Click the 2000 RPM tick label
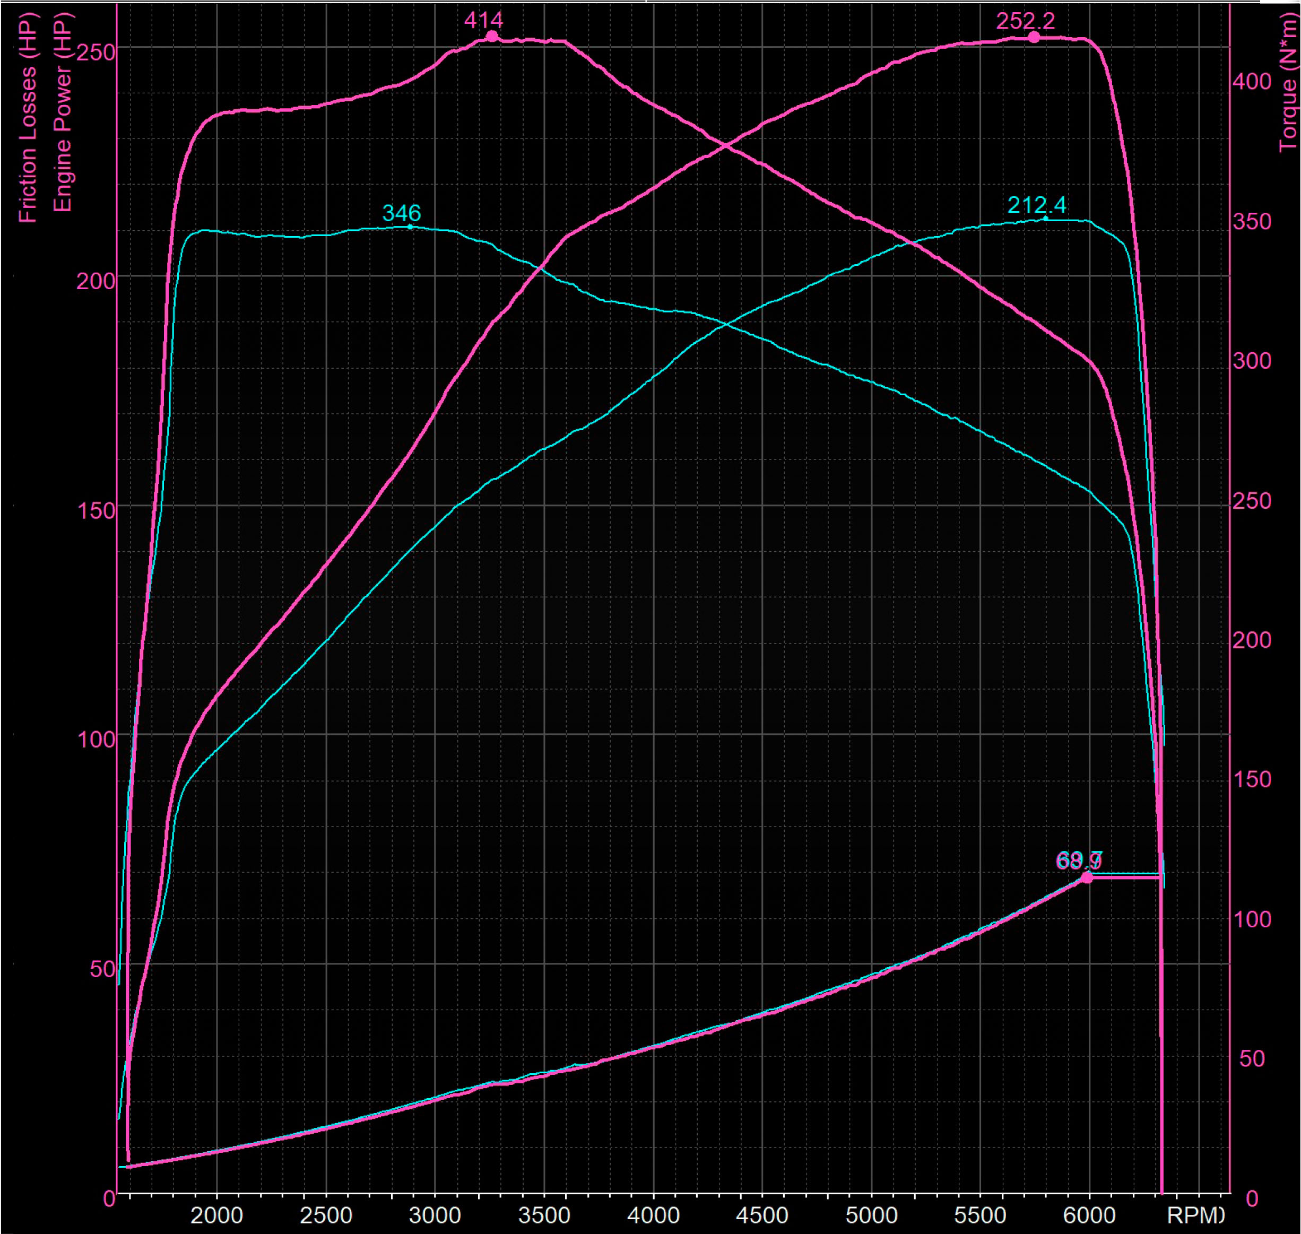 216,1214
